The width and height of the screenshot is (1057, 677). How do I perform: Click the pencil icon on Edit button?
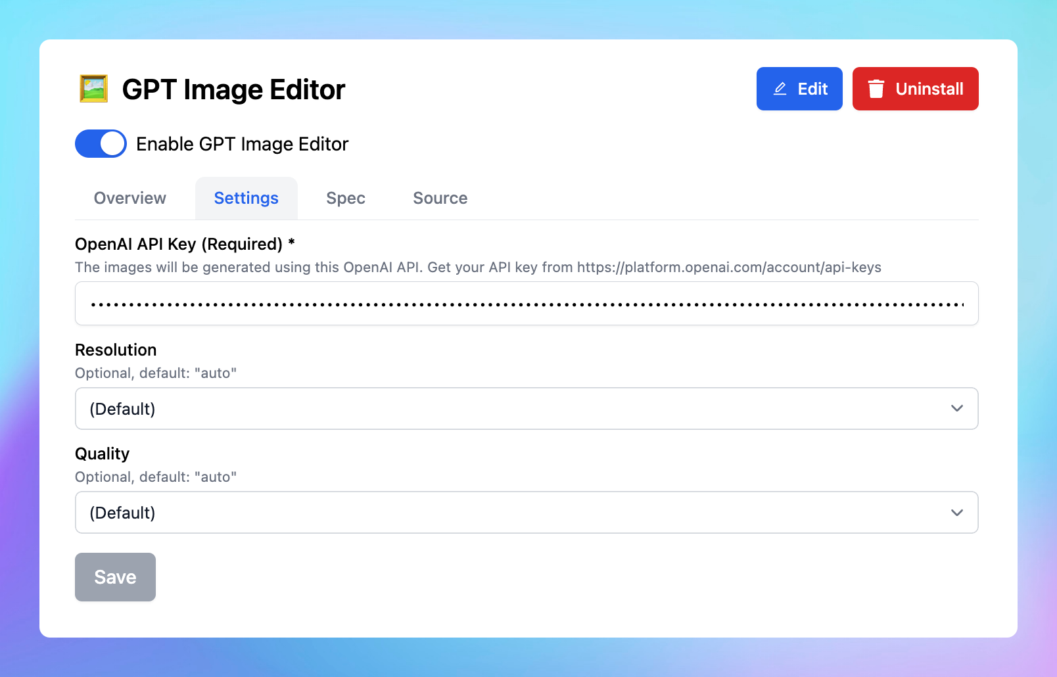(x=780, y=89)
